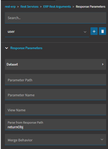The height and width of the screenshot is (149, 108).
Task: Click into the Parameter Path field
Action: (56, 79)
